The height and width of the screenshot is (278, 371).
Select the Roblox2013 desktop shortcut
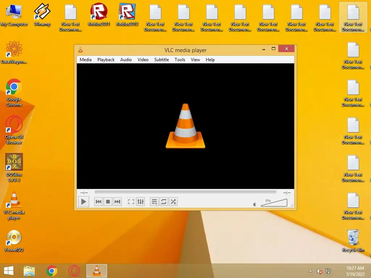pos(127,14)
